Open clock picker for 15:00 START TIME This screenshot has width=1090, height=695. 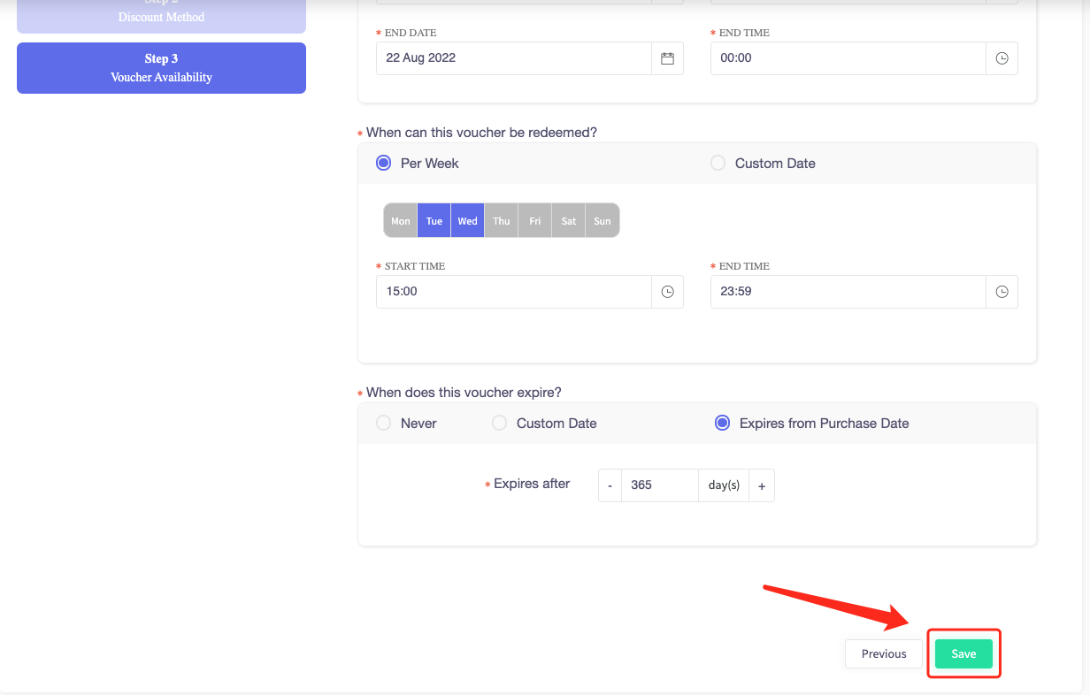pyautogui.click(x=668, y=292)
